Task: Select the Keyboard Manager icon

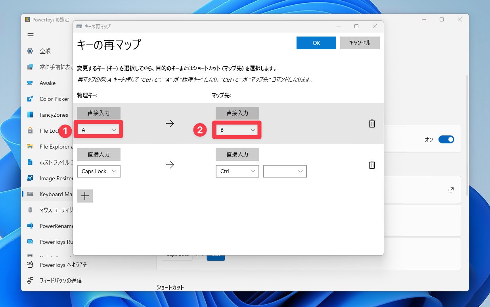Action: click(30, 194)
